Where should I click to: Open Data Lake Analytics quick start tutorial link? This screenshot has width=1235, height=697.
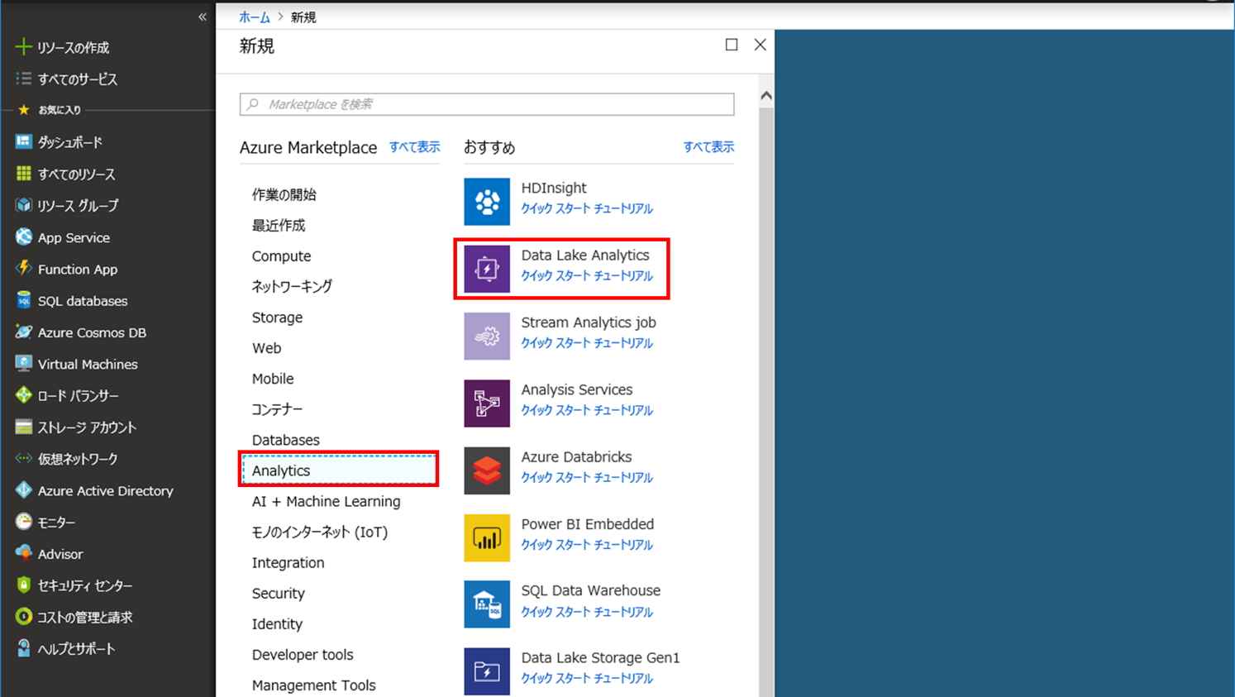tap(587, 275)
